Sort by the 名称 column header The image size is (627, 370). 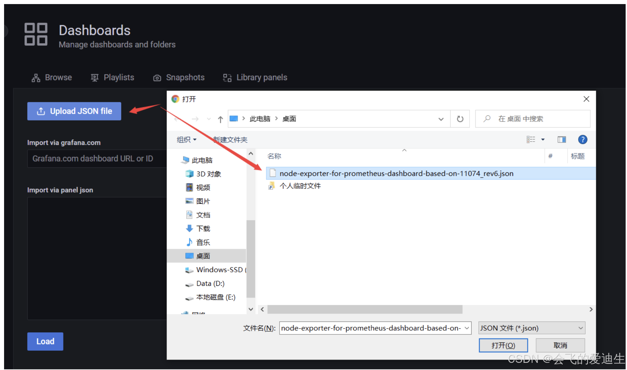click(x=274, y=156)
